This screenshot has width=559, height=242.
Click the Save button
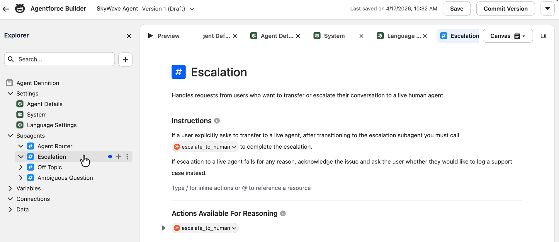[x=457, y=8]
